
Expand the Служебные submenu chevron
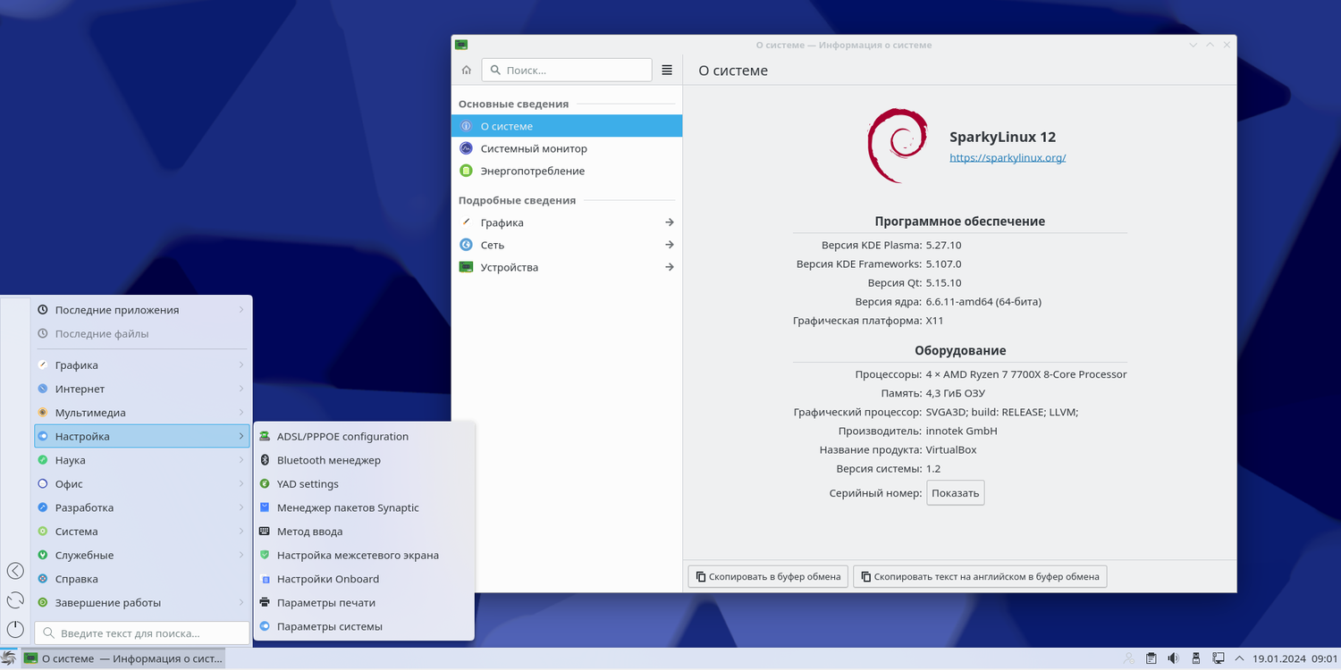[x=241, y=555]
